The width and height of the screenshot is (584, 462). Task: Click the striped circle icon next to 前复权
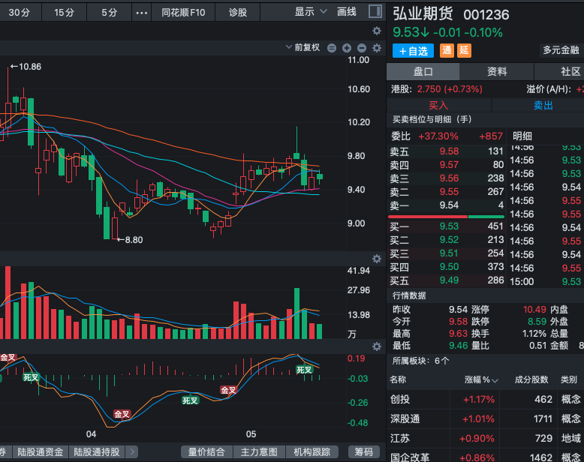(332, 48)
